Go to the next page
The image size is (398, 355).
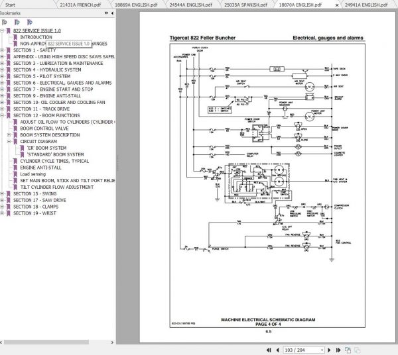click(x=329, y=350)
